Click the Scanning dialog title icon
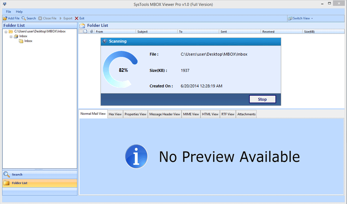Image resolution: width=347 pixels, height=204 pixels. pyautogui.click(x=105, y=41)
